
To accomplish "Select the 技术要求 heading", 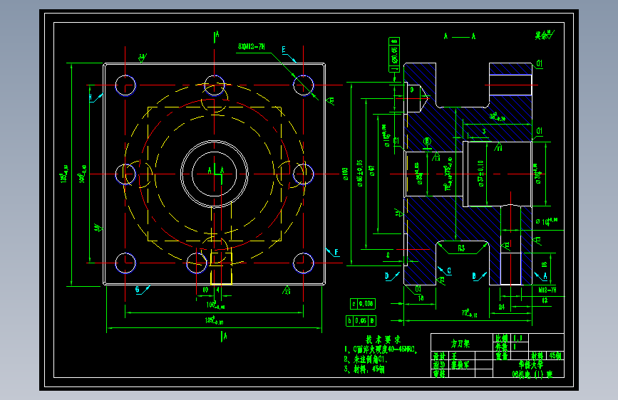I will coord(383,340).
